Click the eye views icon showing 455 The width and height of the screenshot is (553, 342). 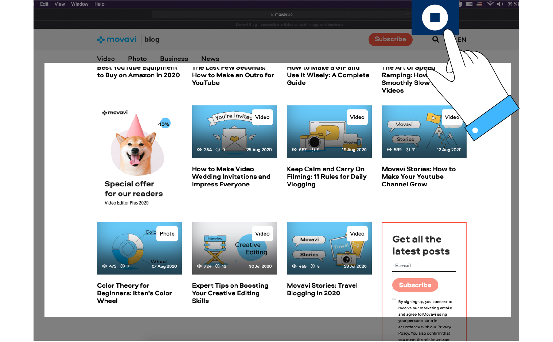294,266
